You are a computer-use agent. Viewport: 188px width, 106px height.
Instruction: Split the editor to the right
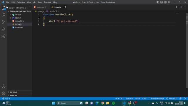click(181, 7)
